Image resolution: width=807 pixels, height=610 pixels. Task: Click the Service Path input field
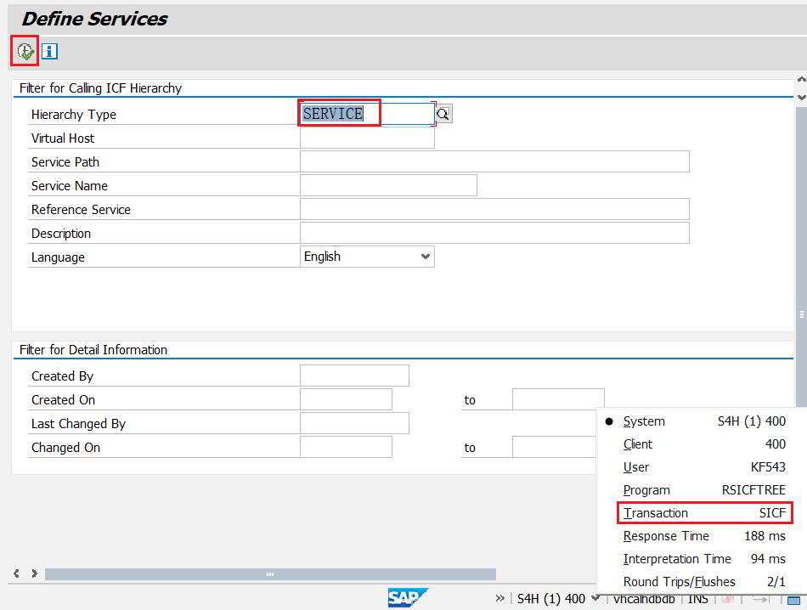(x=494, y=161)
